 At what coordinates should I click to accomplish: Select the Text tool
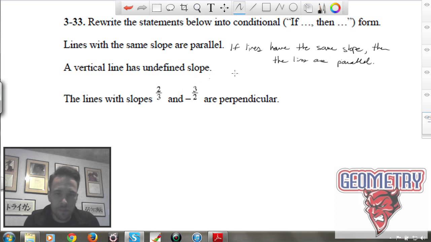pyautogui.click(x=211, y=8)
